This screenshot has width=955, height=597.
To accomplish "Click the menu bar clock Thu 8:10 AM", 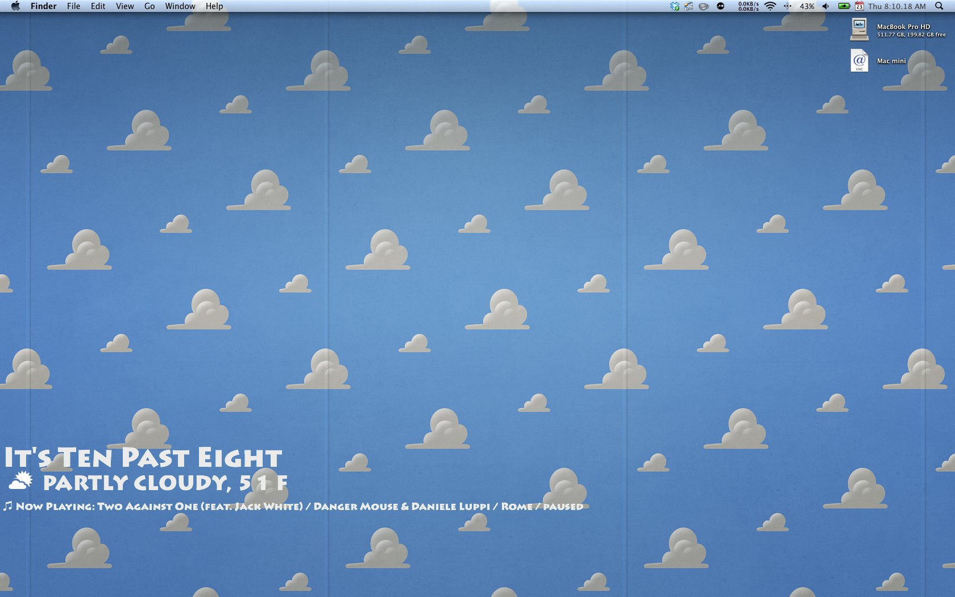I will pos(897,6).
